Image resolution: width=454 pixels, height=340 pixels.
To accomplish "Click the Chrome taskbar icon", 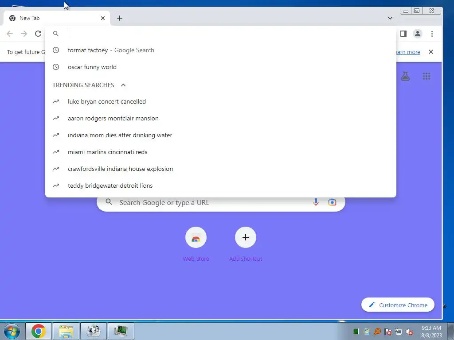I will coord(39,331).
